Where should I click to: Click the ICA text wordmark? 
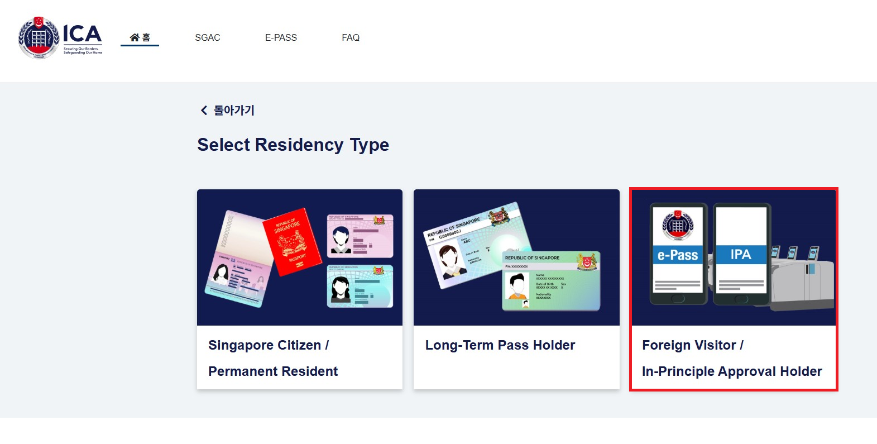(x=83, y=35)
